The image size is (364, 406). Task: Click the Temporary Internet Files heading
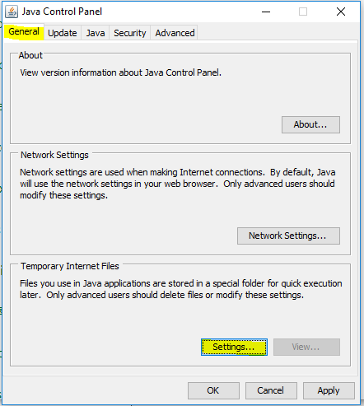(x=70, y=266)
